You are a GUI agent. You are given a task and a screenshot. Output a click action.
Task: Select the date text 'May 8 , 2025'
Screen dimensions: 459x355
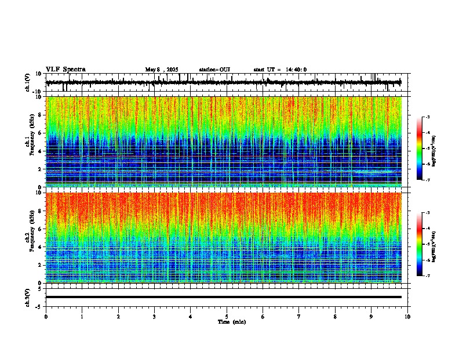[162, 70]
